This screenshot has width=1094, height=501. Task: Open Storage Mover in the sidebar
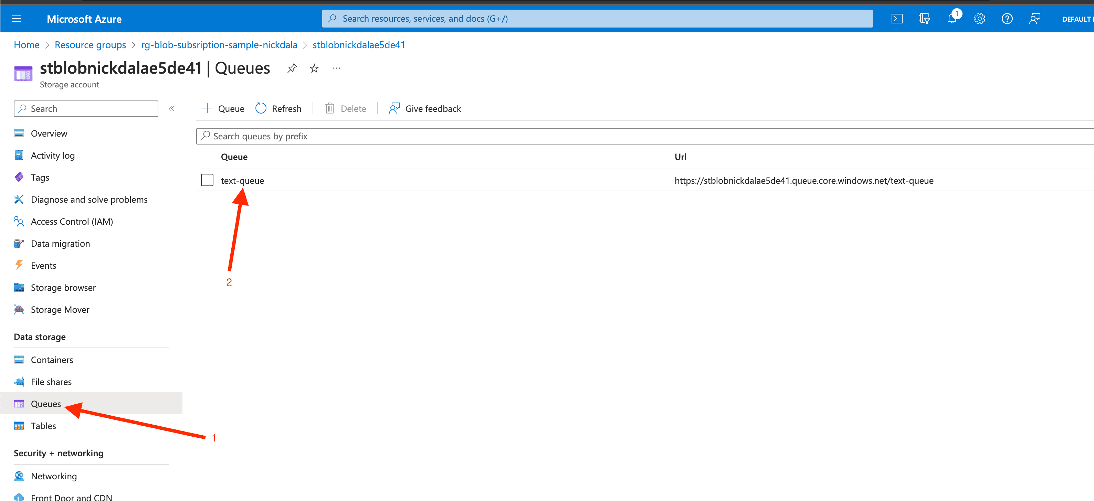tap(60, 310)
